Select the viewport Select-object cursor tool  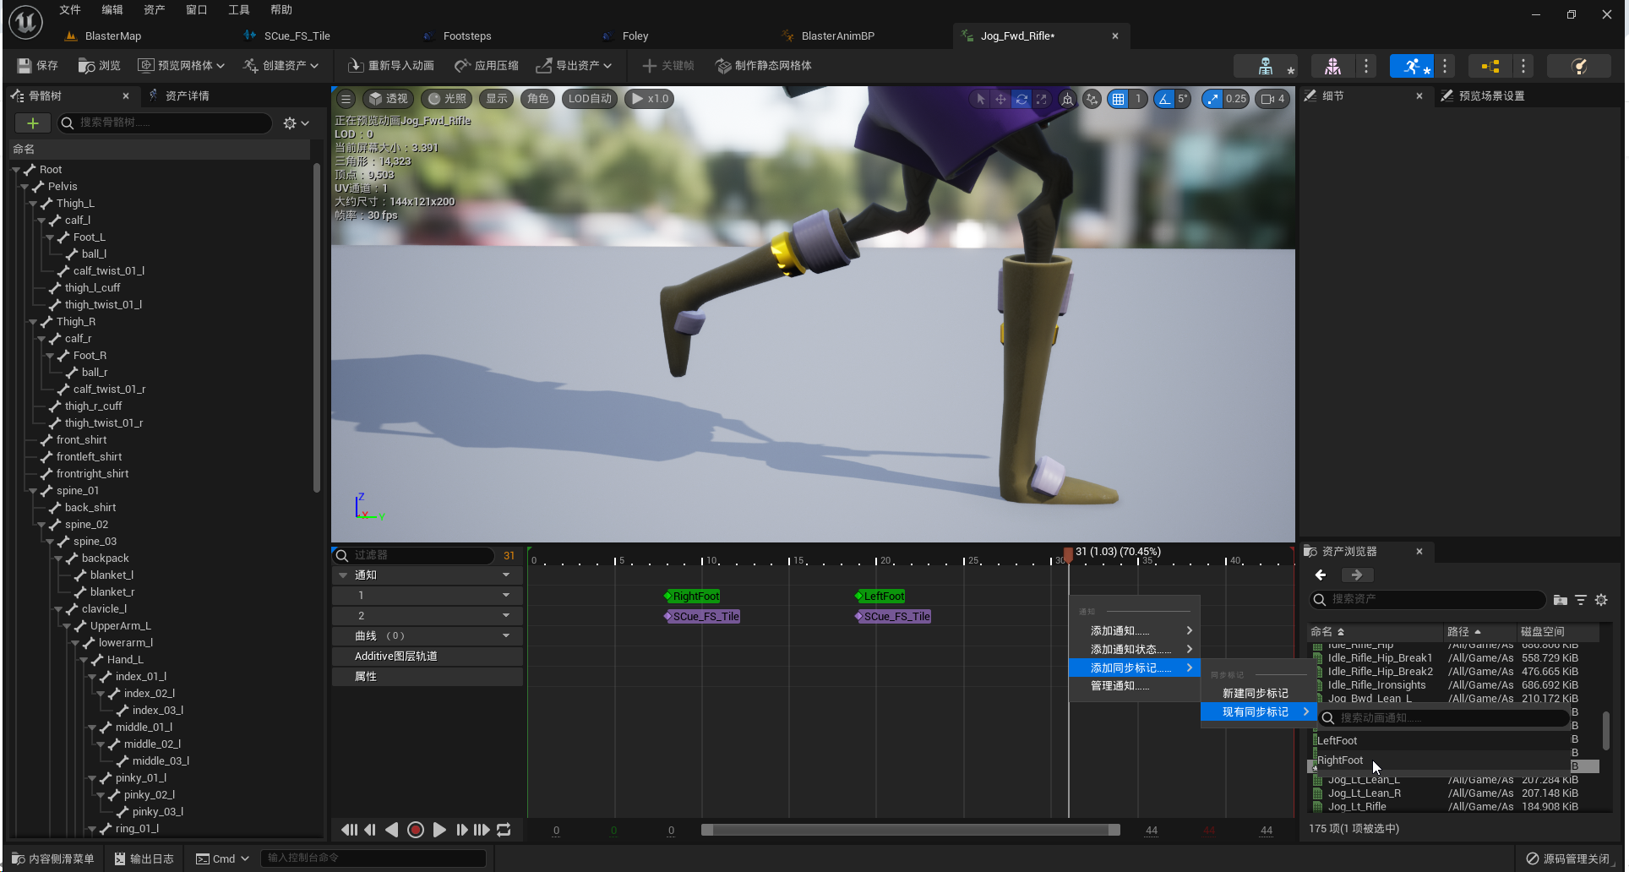pyautogui.click(x=980, y=99)
